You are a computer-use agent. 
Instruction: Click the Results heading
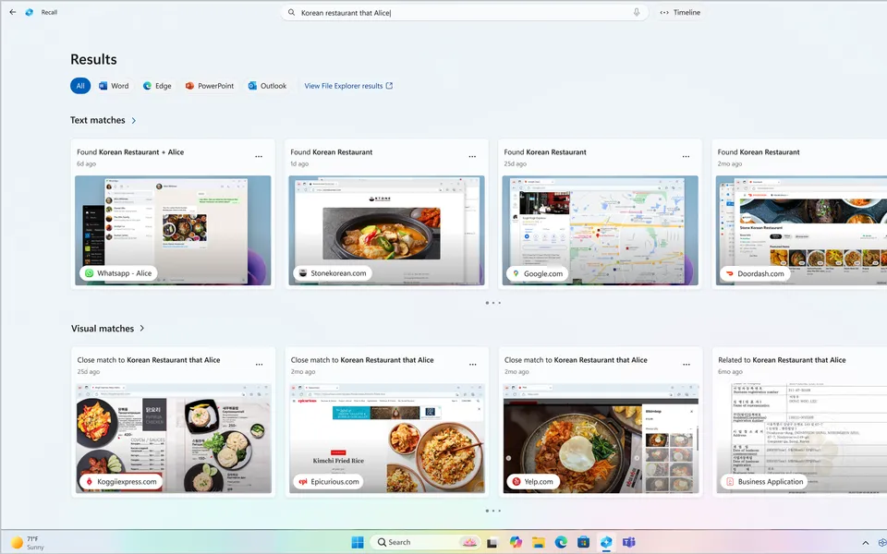[93, 59]
